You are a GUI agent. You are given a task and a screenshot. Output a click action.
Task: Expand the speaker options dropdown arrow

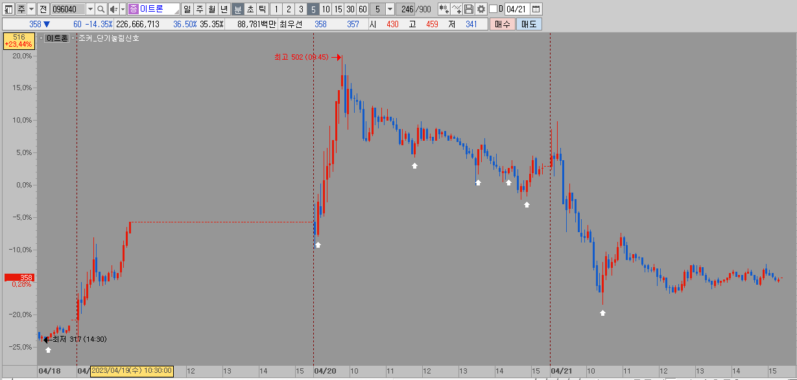(x=123, y=9)
